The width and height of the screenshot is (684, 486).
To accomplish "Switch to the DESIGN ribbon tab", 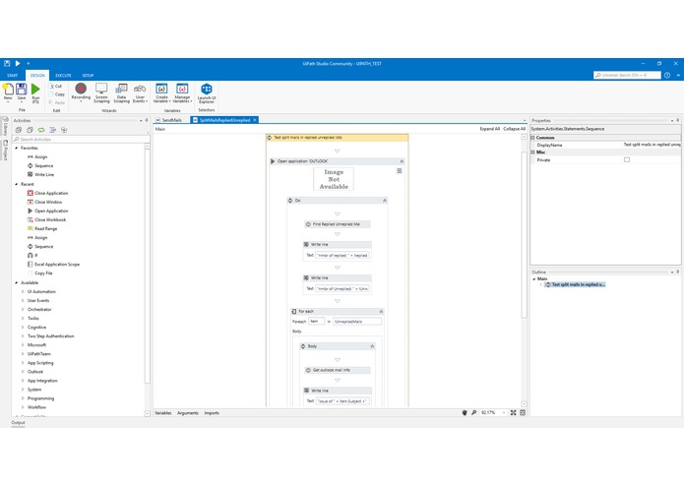I will coord(37,76).
